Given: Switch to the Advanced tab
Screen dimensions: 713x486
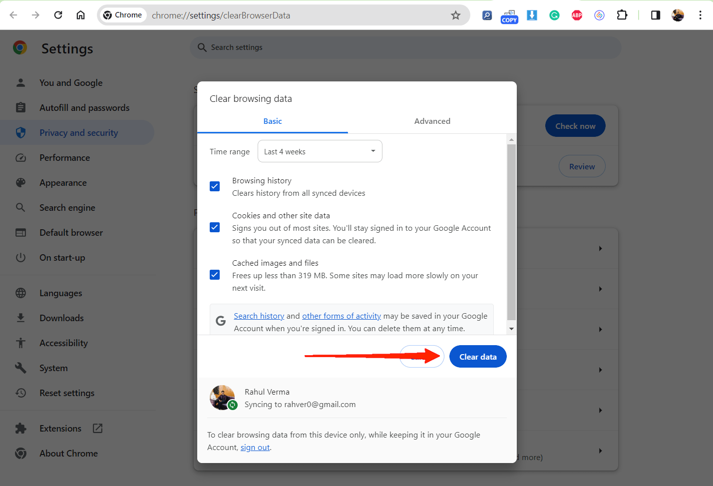Looking at the screenshot, I should point(432,121).
